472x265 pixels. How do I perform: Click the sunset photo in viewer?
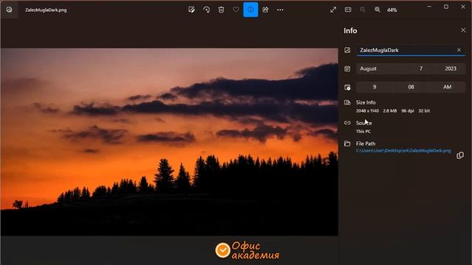(x=169, y=142)
